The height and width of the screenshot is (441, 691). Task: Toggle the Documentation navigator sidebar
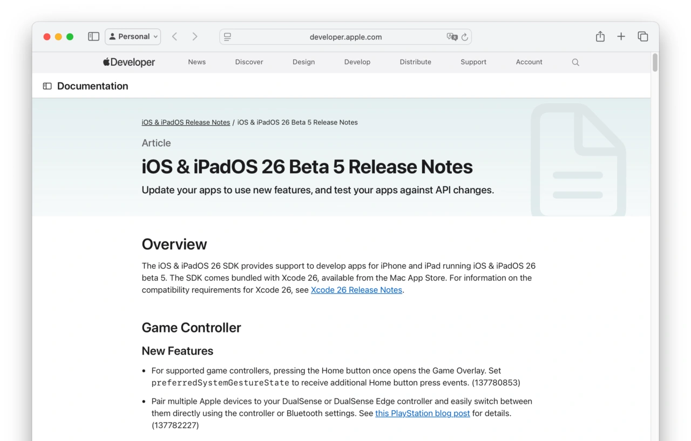click(48, 86)
